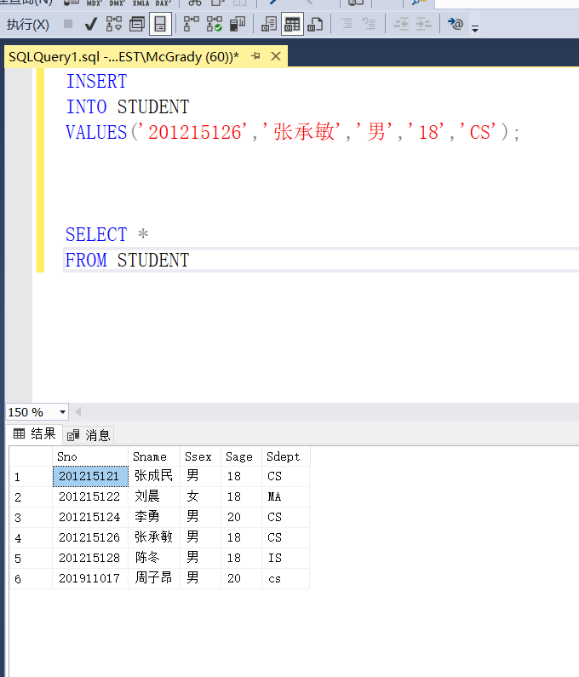Select the cell 201215121

(x=90, y=476)
